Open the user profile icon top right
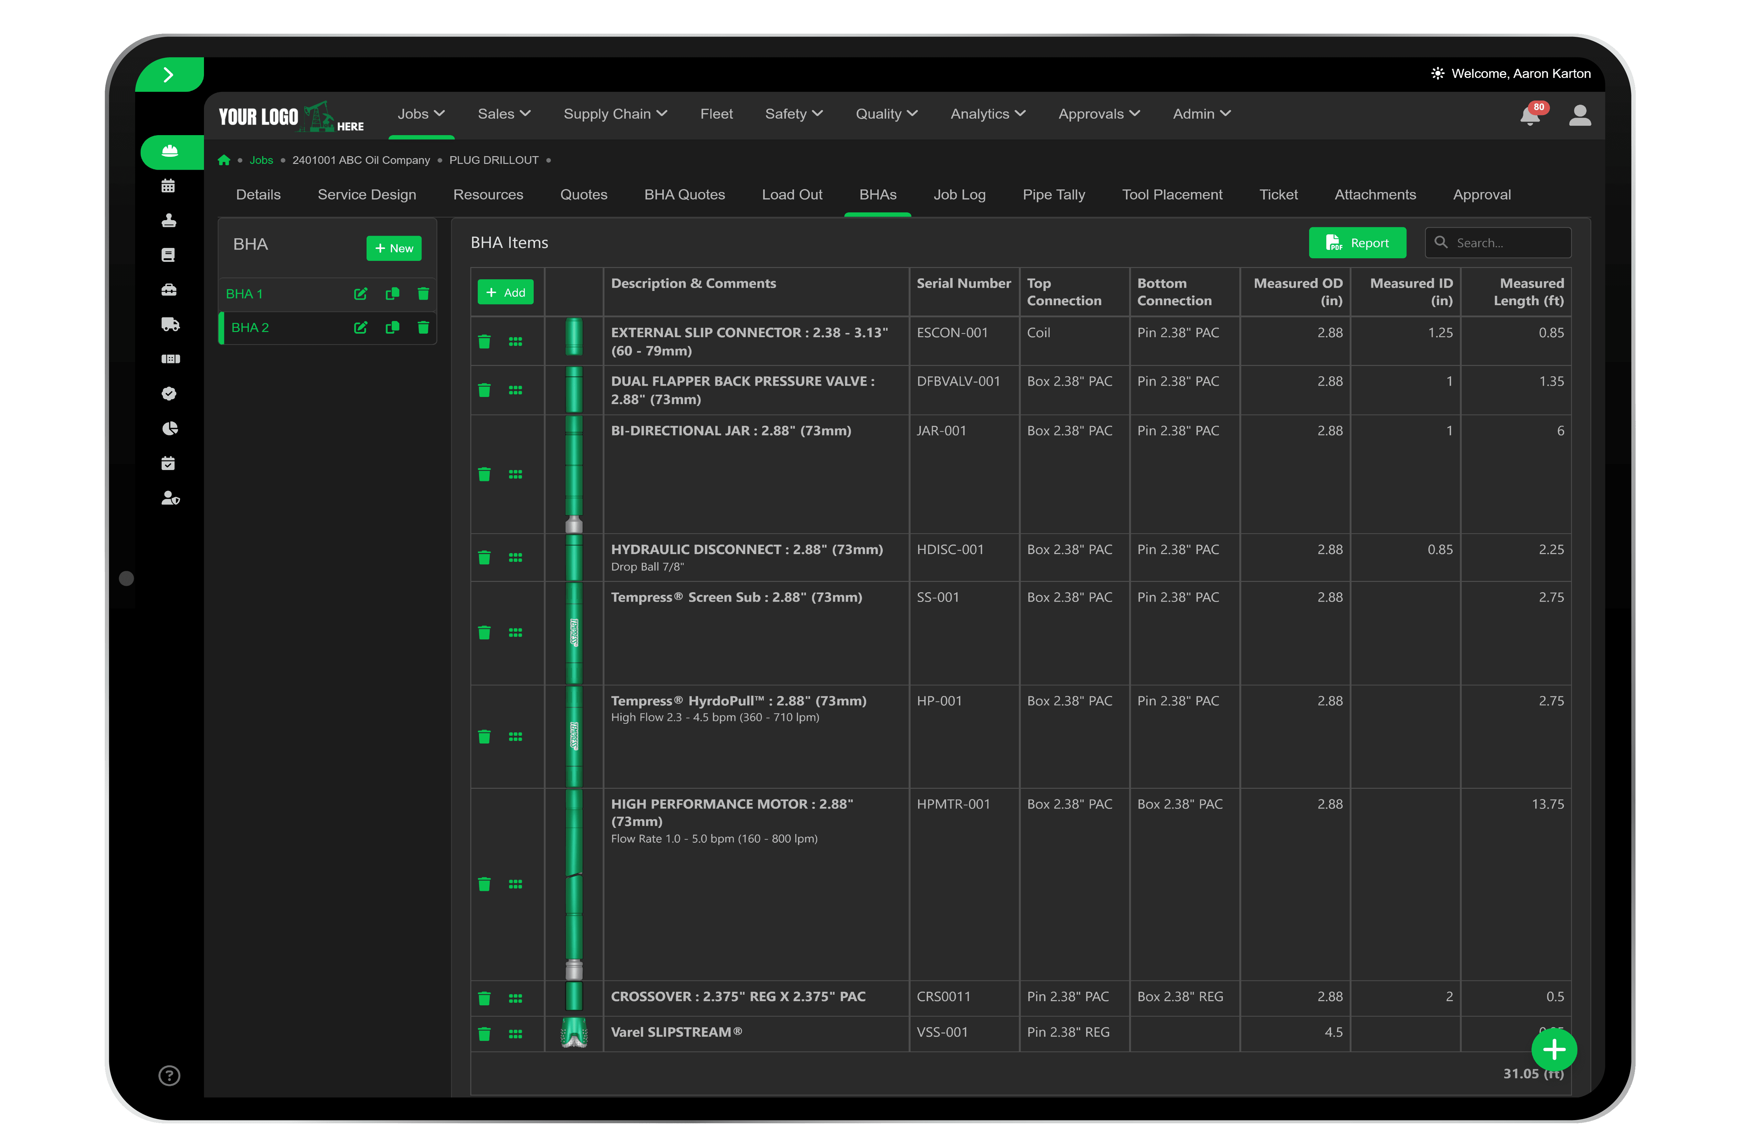 [x=1580, y=115]
